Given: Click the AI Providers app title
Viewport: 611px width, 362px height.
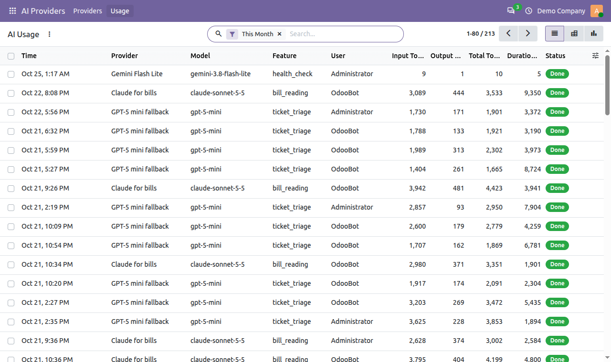Looking at the screenshot, I should click(x=43, y=11).
